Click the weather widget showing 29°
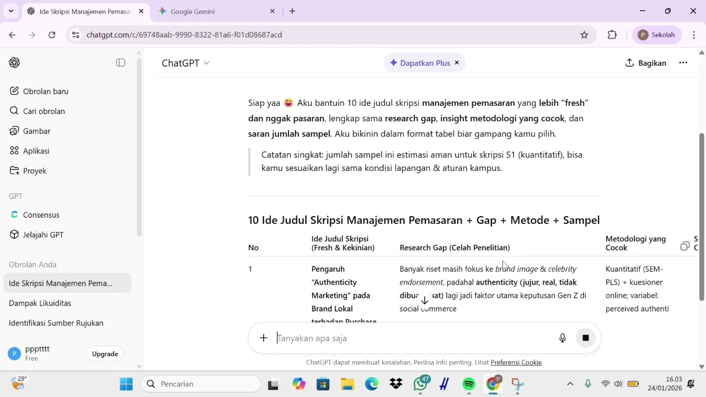The height and width of the screenshot is (397, 706). (x=19, y=383)
